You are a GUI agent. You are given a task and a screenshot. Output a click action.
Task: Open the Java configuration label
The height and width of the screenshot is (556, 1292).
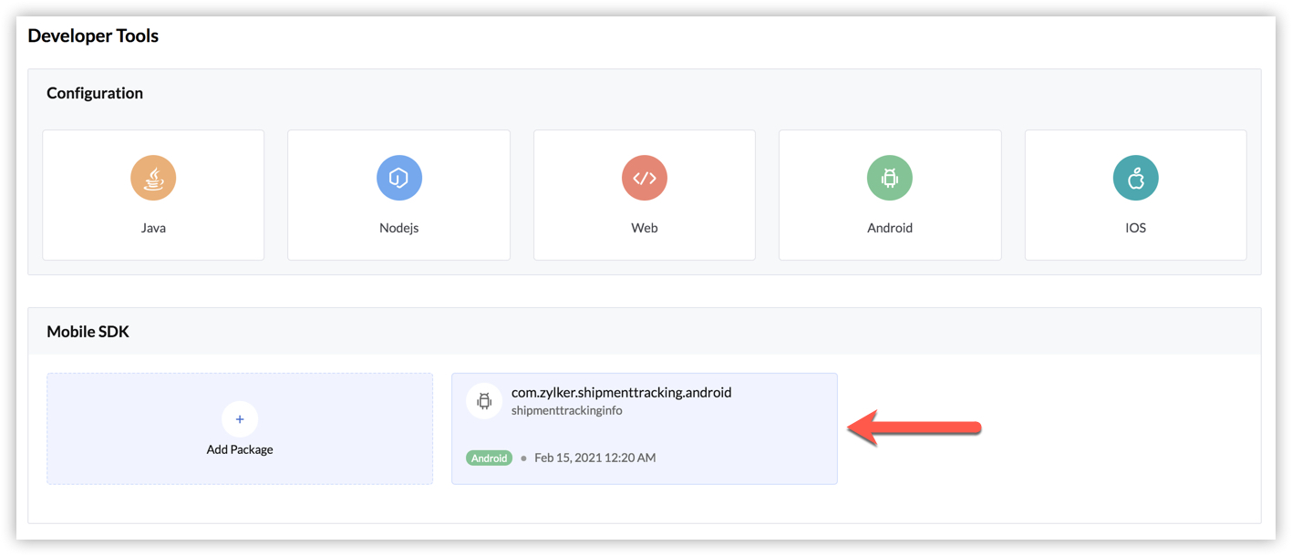(x=153, y=228)
